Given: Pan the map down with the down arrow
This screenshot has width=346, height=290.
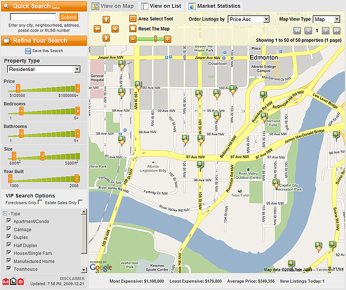Looking at the screenshot, I should point(106,38).
